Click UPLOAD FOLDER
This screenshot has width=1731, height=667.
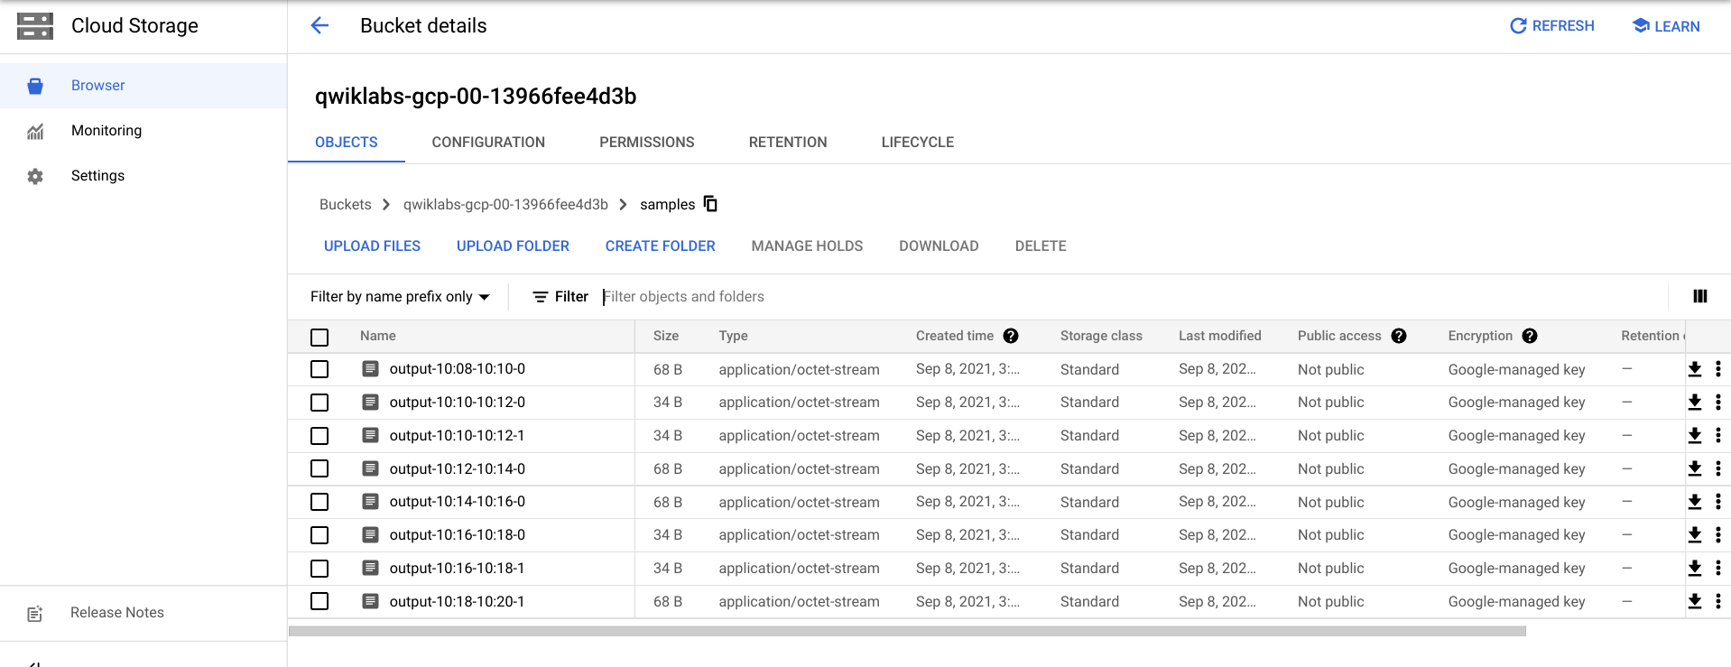point(513,246)
